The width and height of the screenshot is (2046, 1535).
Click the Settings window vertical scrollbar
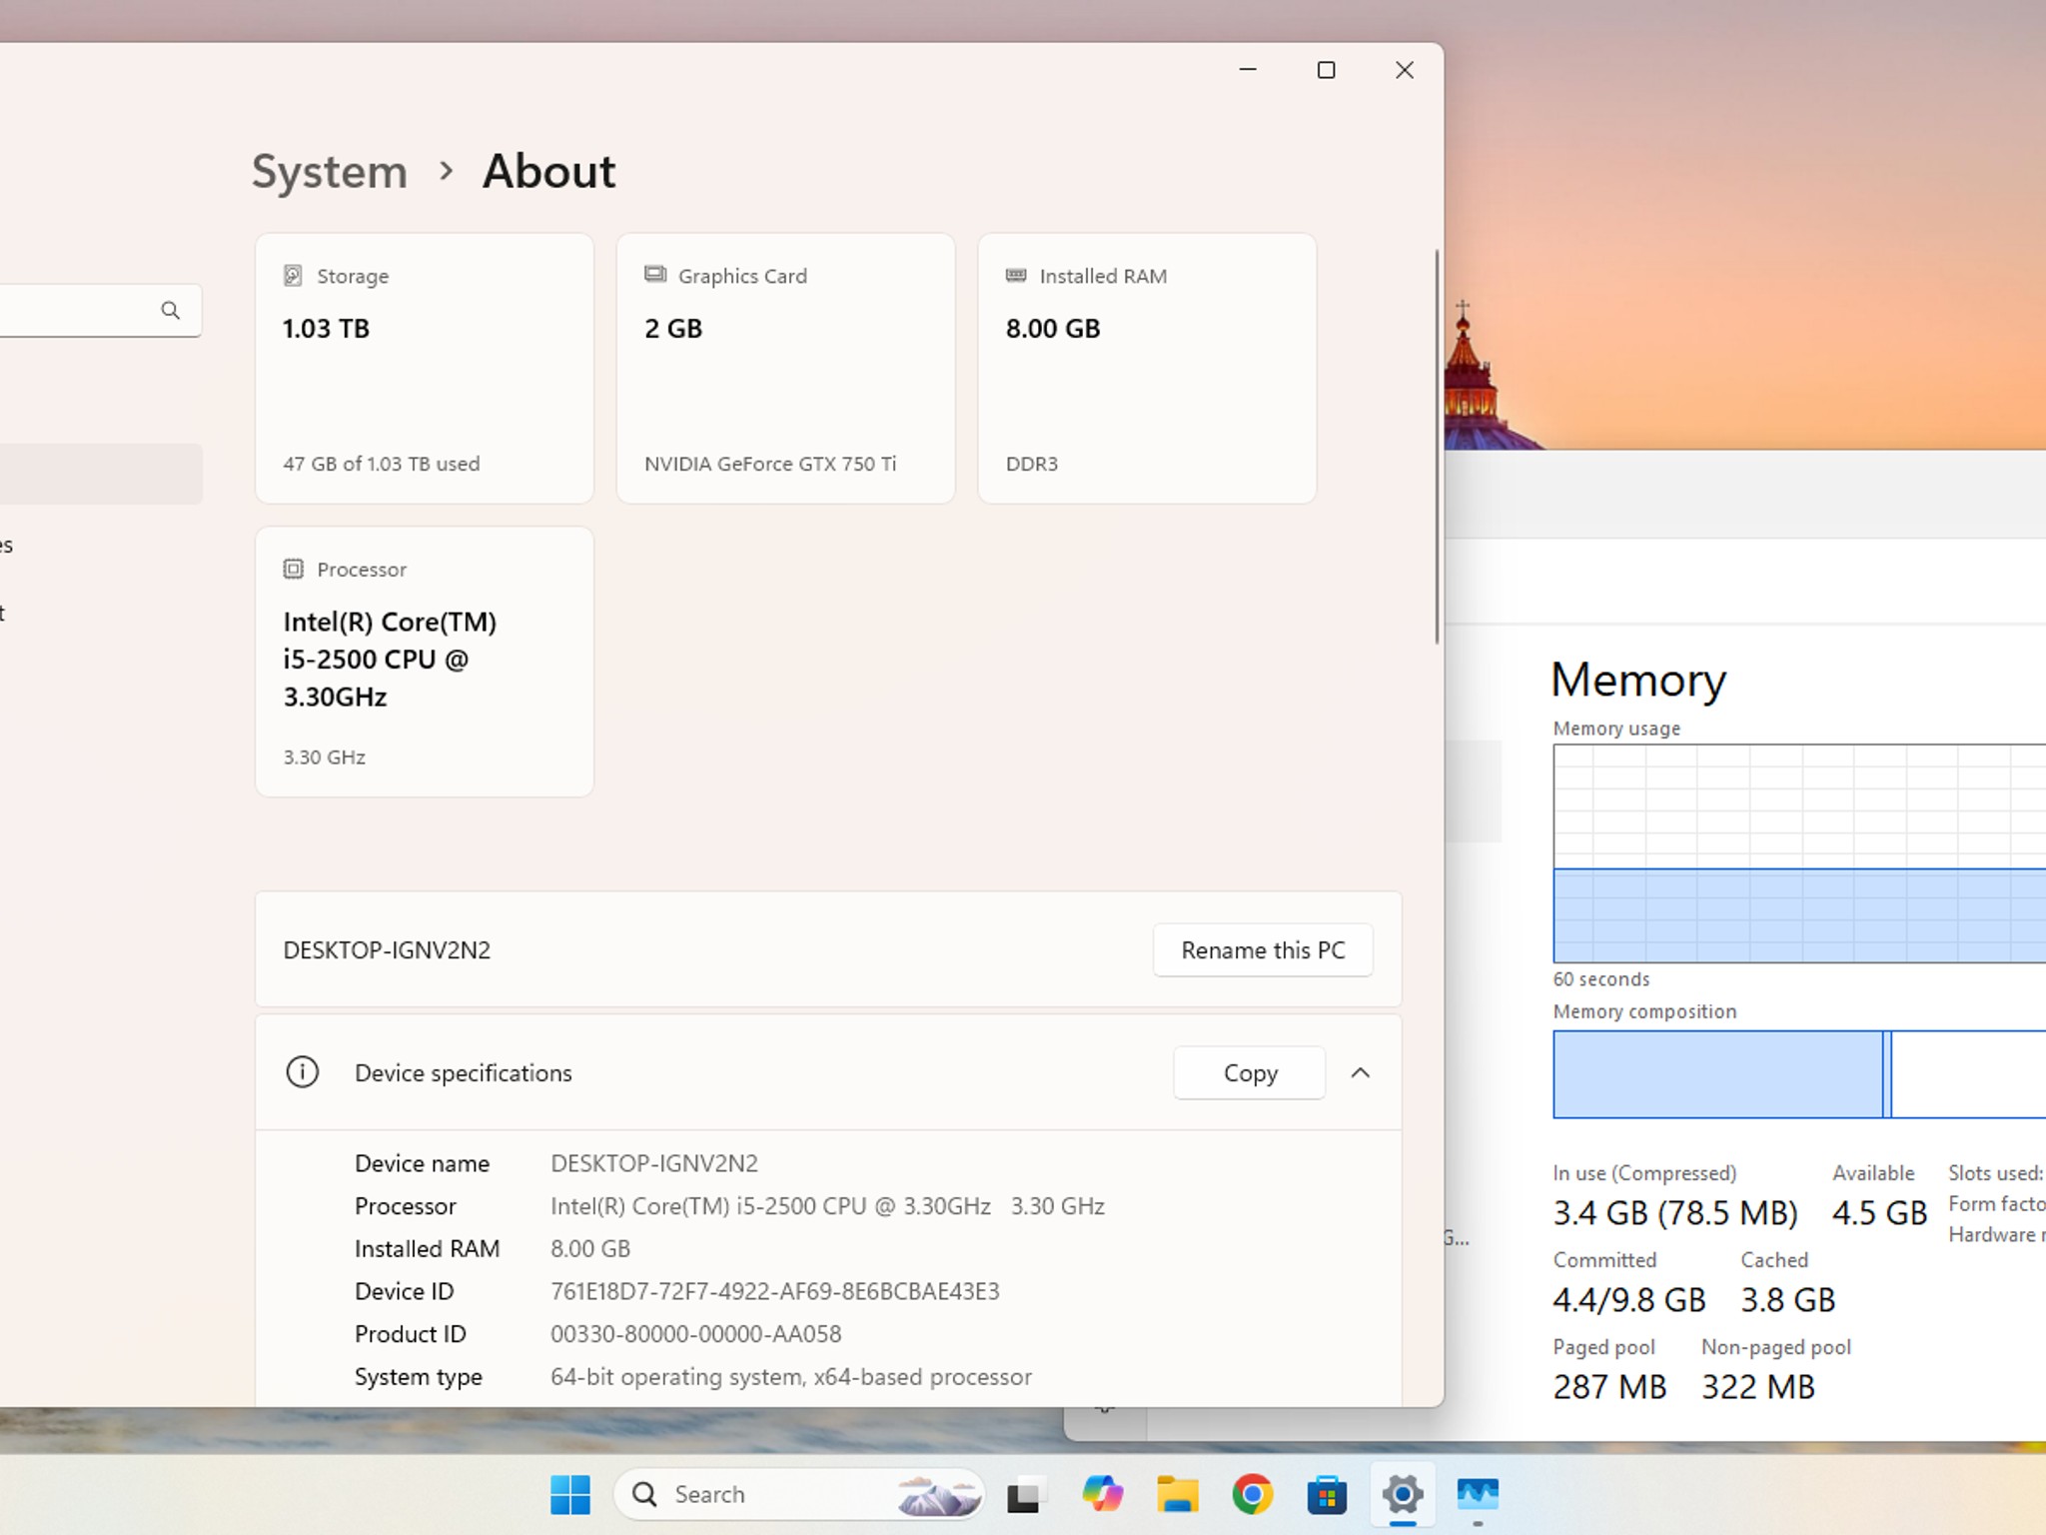1437,447
